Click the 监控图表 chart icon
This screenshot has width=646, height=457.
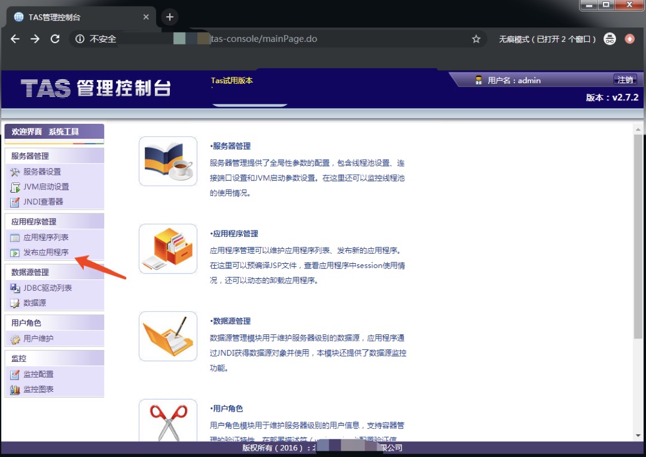point(15,389)
